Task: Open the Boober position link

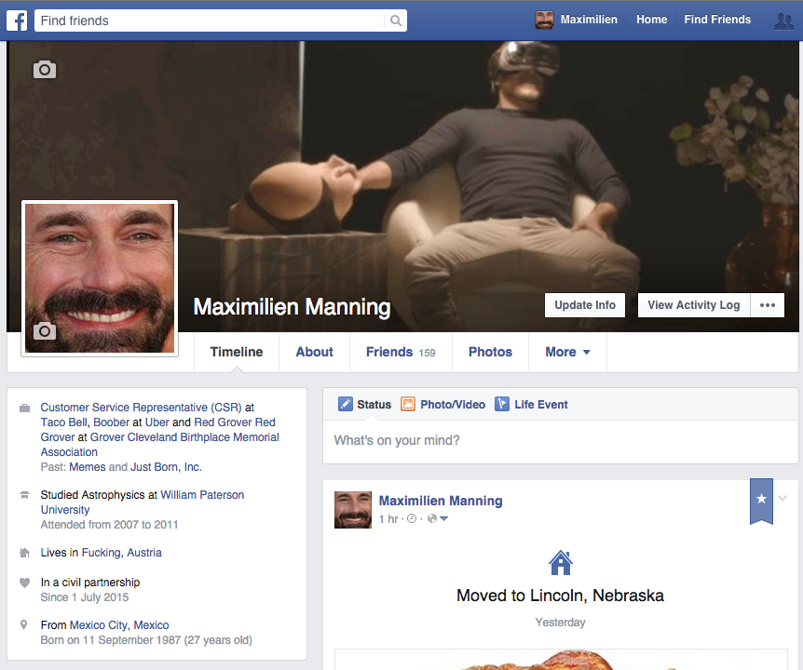Action: (x=111, y=422)
